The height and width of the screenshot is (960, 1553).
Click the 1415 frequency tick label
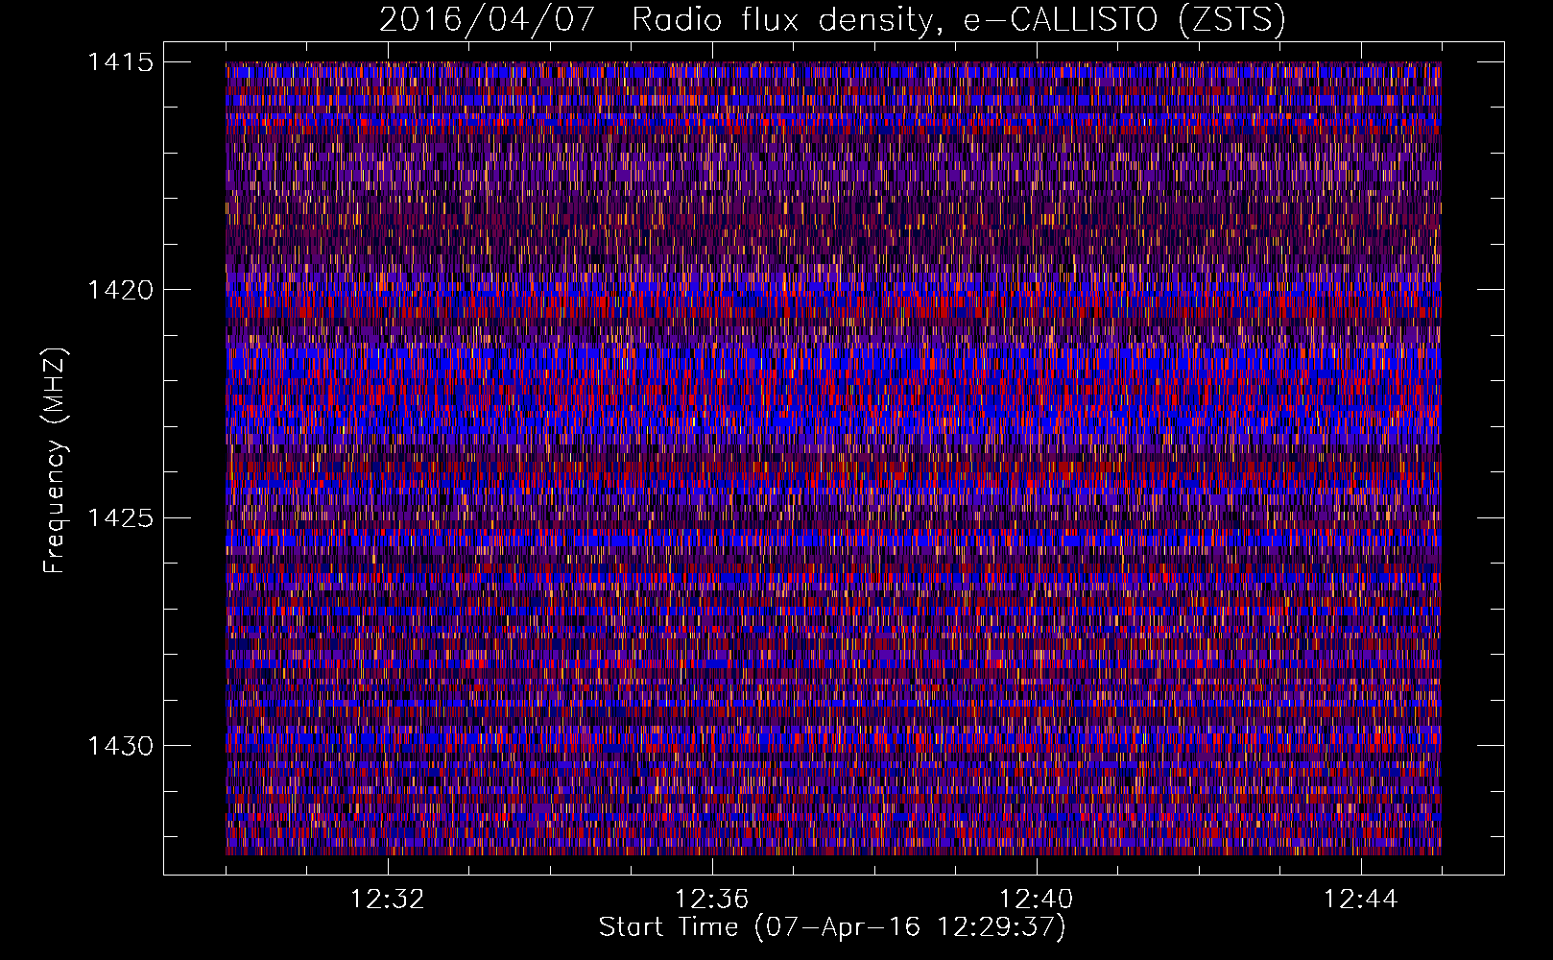coord(121,62)
